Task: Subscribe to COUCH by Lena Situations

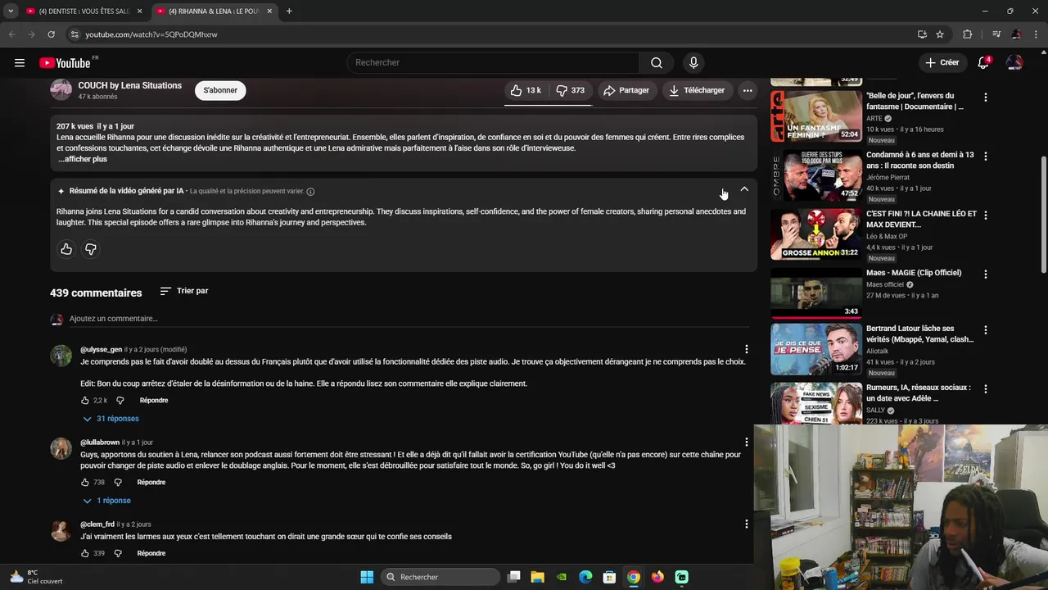Action: click(x=220, y=90)
